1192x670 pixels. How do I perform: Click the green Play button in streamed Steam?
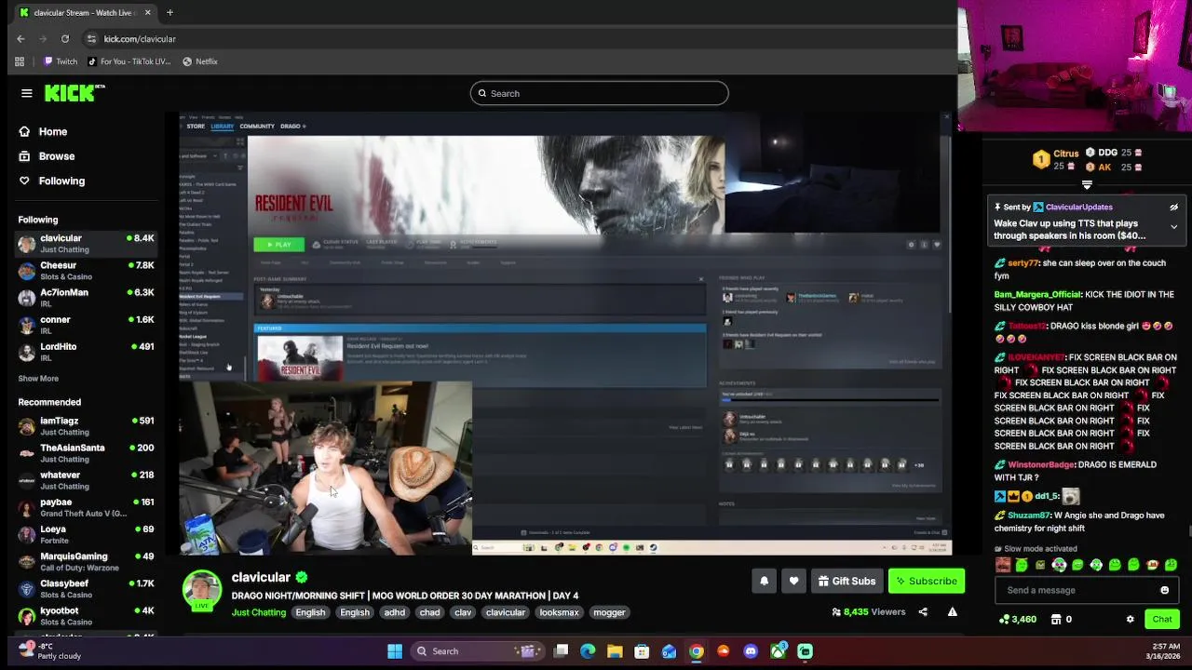278,244
